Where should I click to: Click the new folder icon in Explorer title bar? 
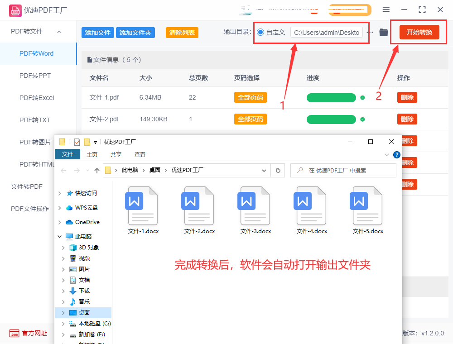point(87,142)
